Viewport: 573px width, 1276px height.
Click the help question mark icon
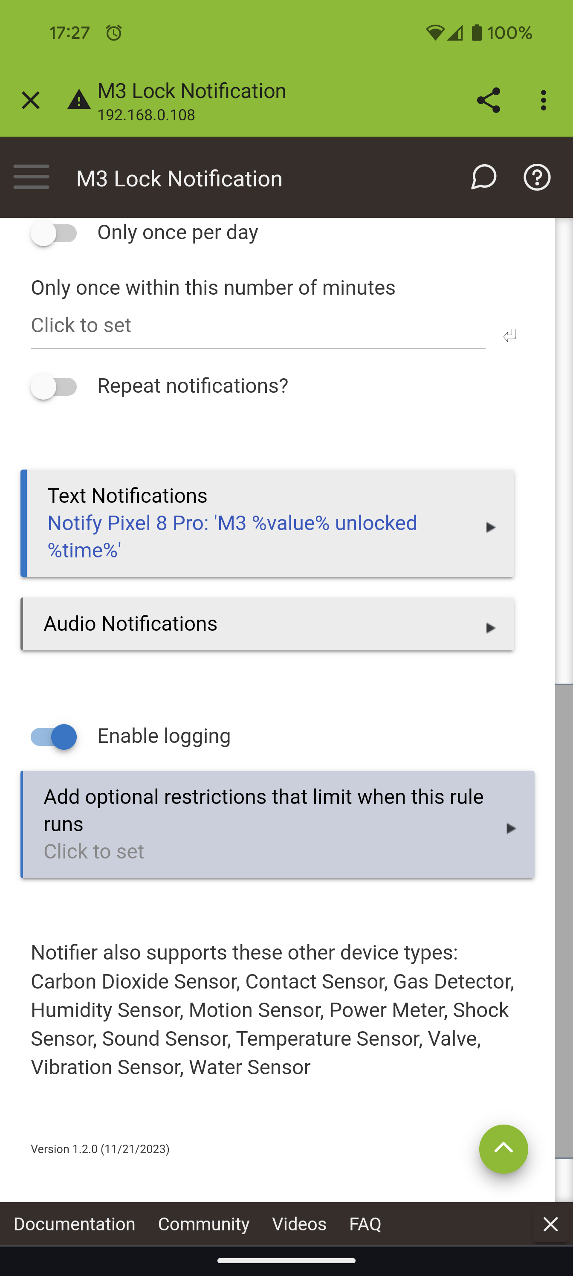(537, 177)
